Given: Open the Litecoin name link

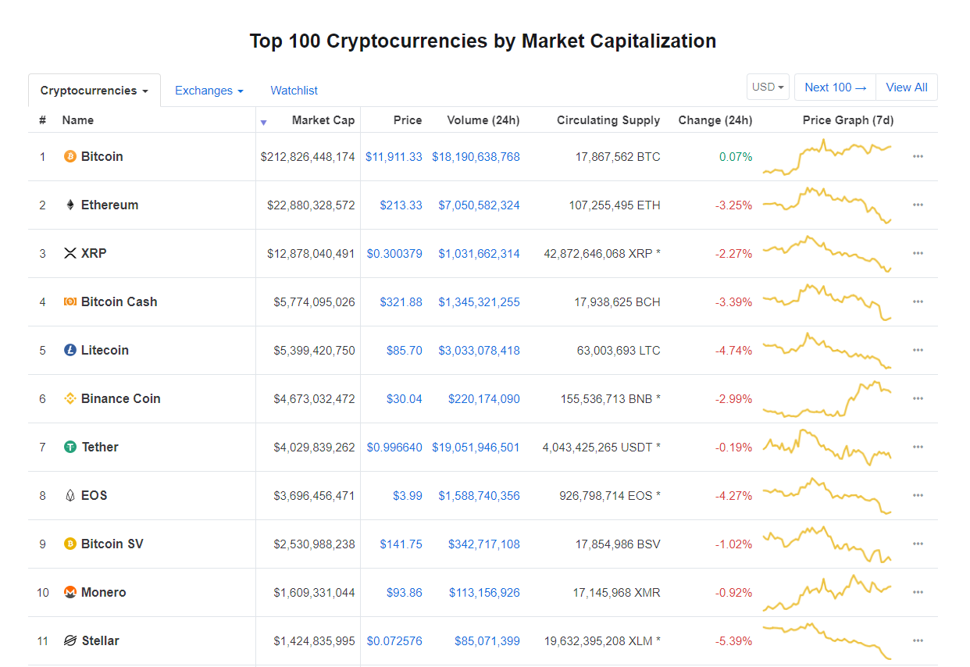Looking at the screenshot, I should [x=105, y=350].
